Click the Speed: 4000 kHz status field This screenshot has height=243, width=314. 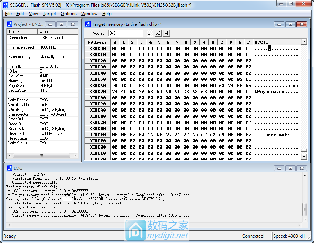[x=291, y=236]
